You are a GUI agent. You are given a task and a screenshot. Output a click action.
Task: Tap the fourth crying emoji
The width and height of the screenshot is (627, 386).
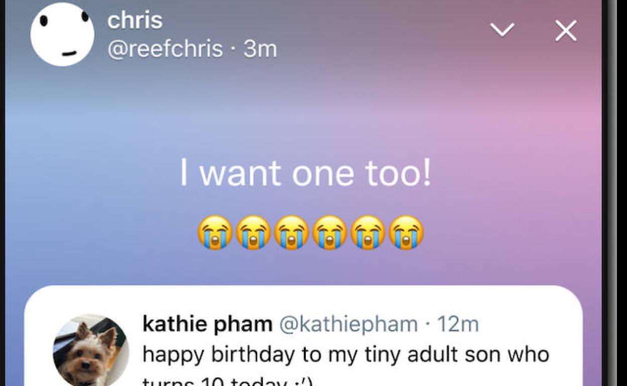[x=330, y=233]
